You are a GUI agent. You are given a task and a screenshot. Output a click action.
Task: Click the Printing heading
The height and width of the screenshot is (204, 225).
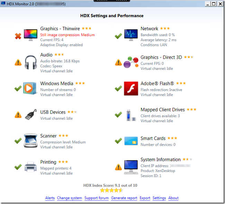tap(48, 162)
